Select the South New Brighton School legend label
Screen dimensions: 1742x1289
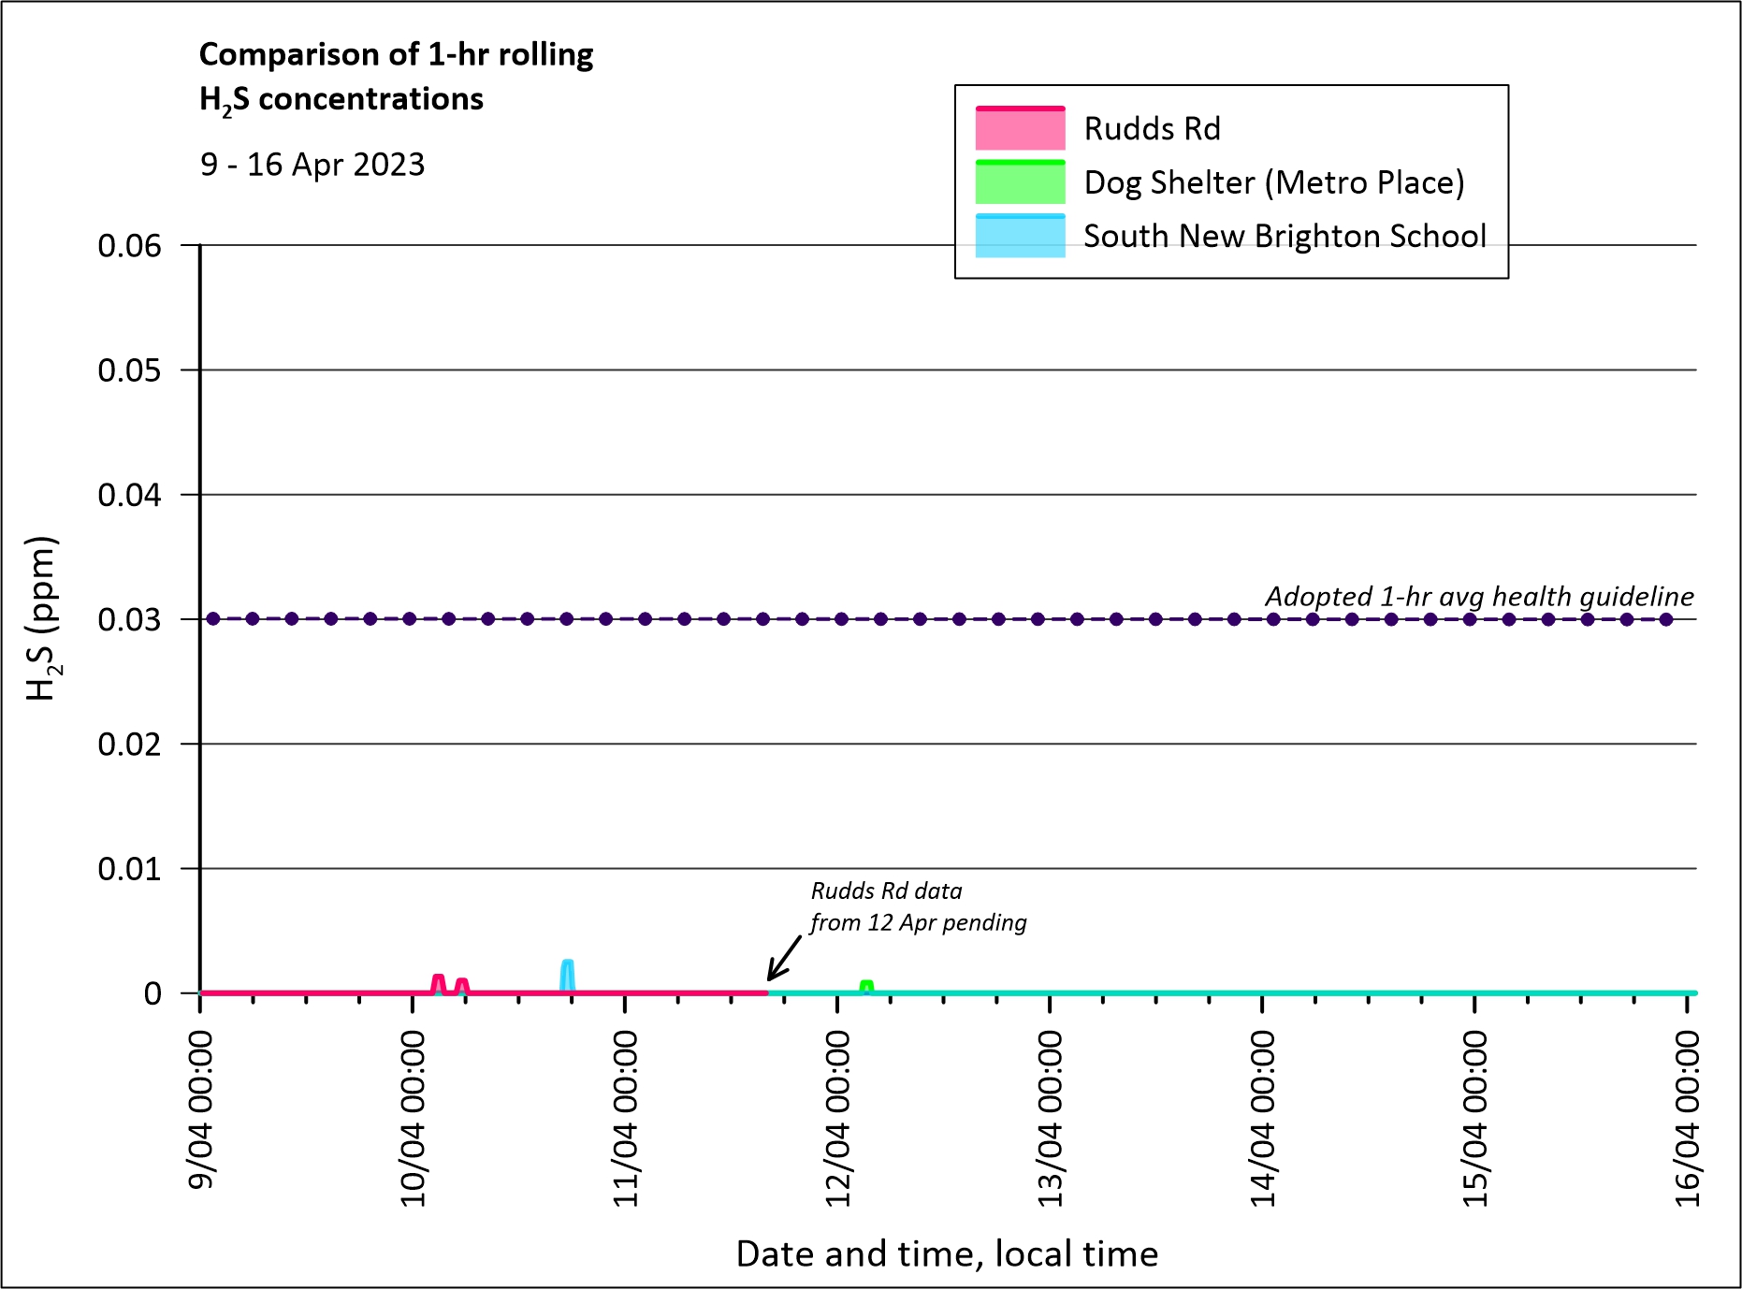[1285, 236]
